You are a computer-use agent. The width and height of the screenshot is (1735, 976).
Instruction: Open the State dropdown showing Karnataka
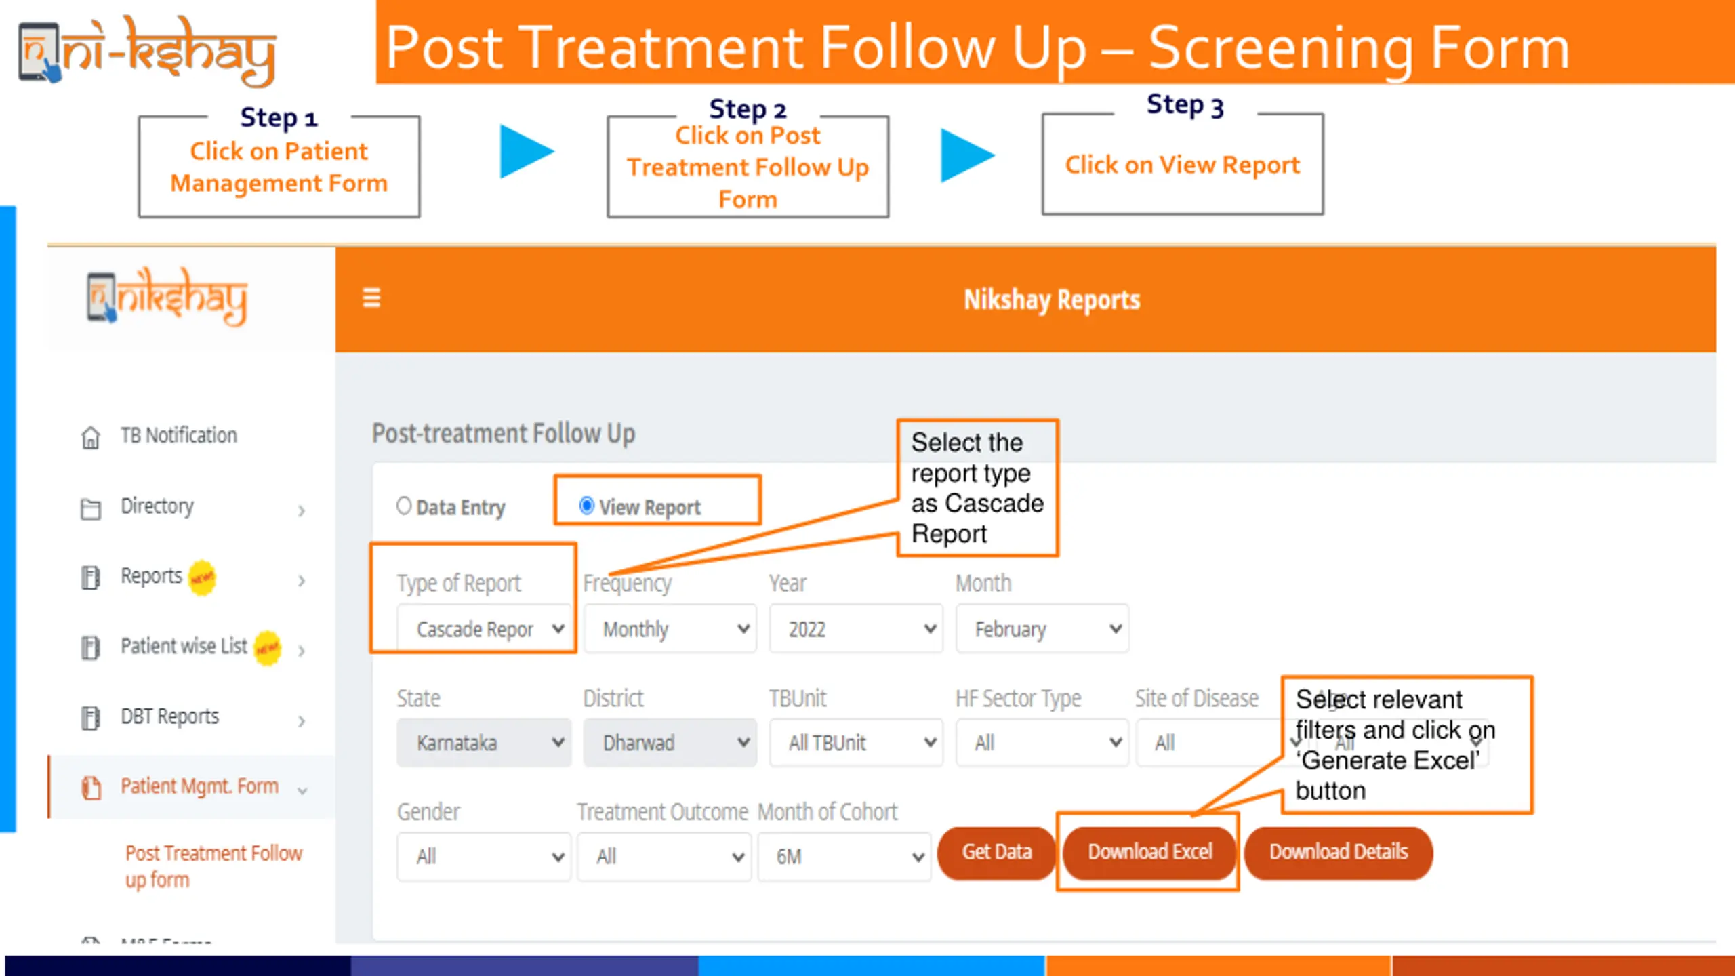coord(484,742)
